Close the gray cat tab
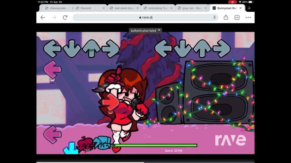Viewport: 291px width, 163px height. point(205,8)
